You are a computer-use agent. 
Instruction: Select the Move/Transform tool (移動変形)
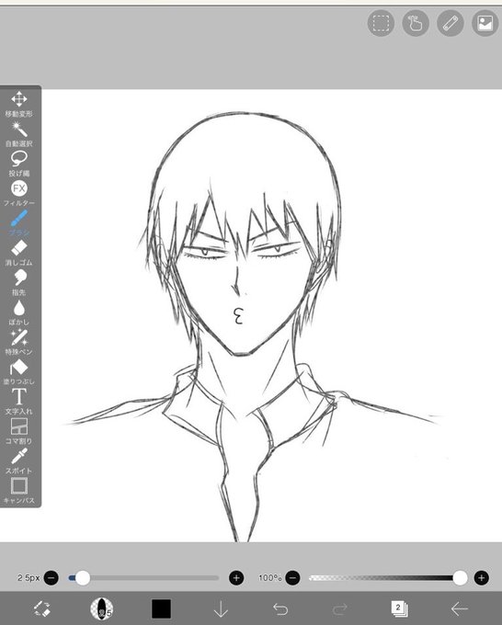[18, 104]
